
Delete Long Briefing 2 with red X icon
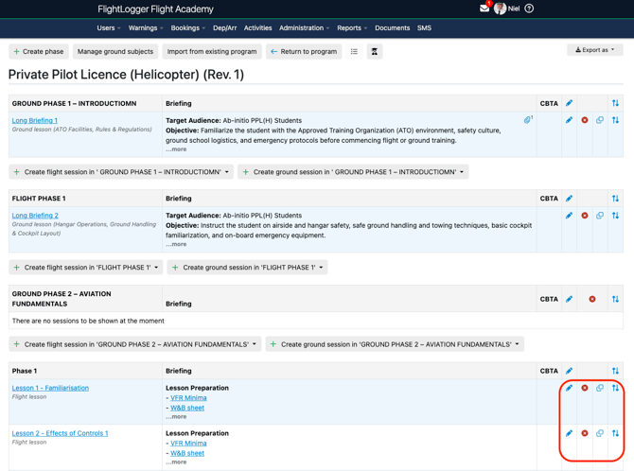[584, 216]
